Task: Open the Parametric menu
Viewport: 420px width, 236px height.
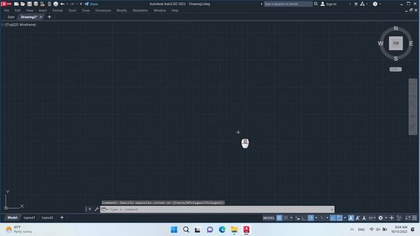Action: coord(140,10)
